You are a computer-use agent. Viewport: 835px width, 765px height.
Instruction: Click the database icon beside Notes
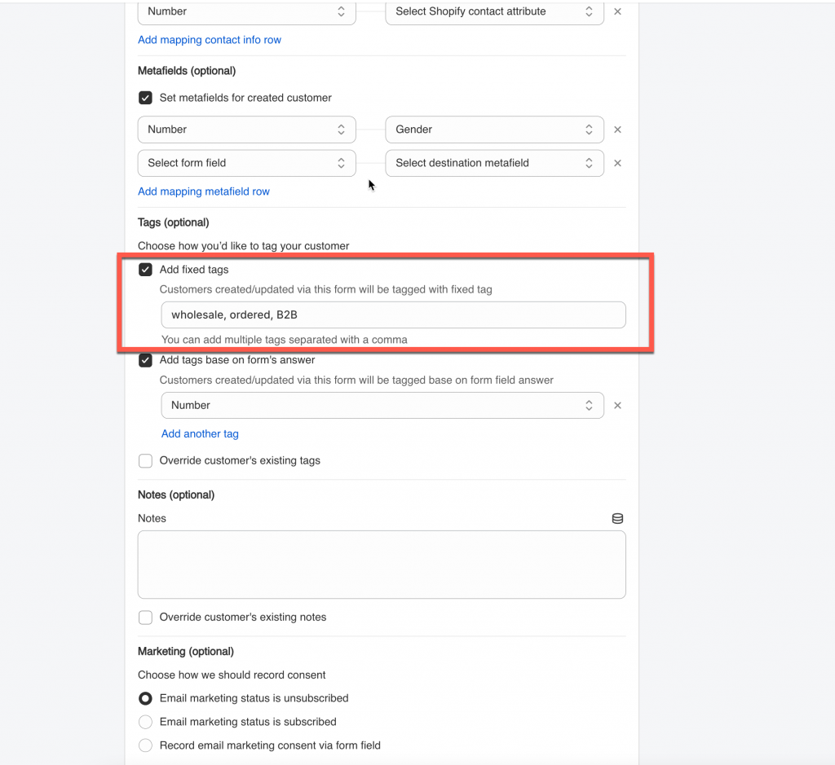(617, 519)
